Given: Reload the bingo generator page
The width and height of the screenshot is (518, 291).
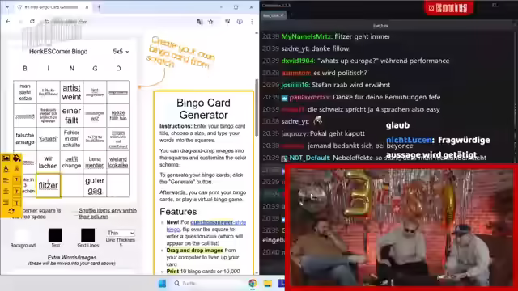Looking at the screenshot, I should pyautogui.click(x=32, y=22).
